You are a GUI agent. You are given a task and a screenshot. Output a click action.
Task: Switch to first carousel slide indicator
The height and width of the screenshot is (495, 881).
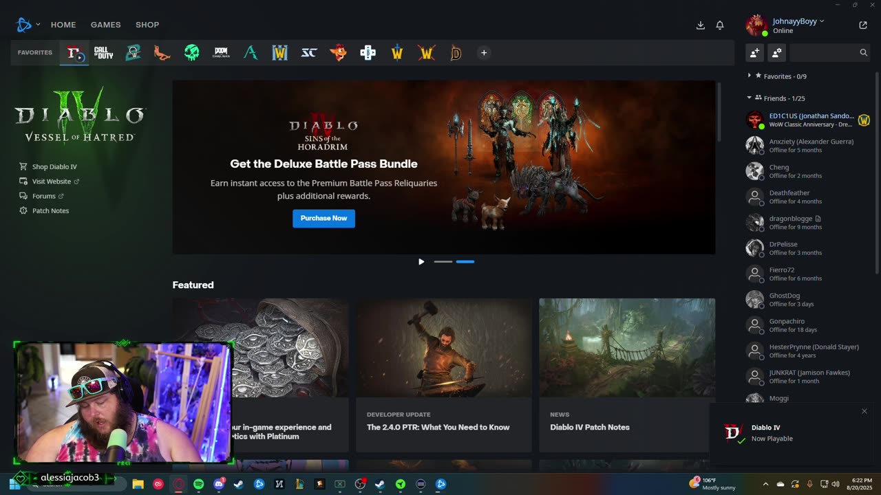point(443,261)
